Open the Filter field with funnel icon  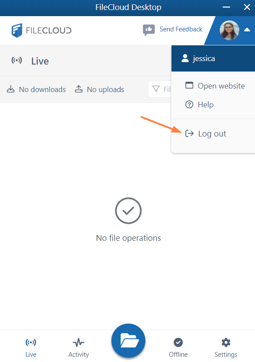click(x=160, y=89)
